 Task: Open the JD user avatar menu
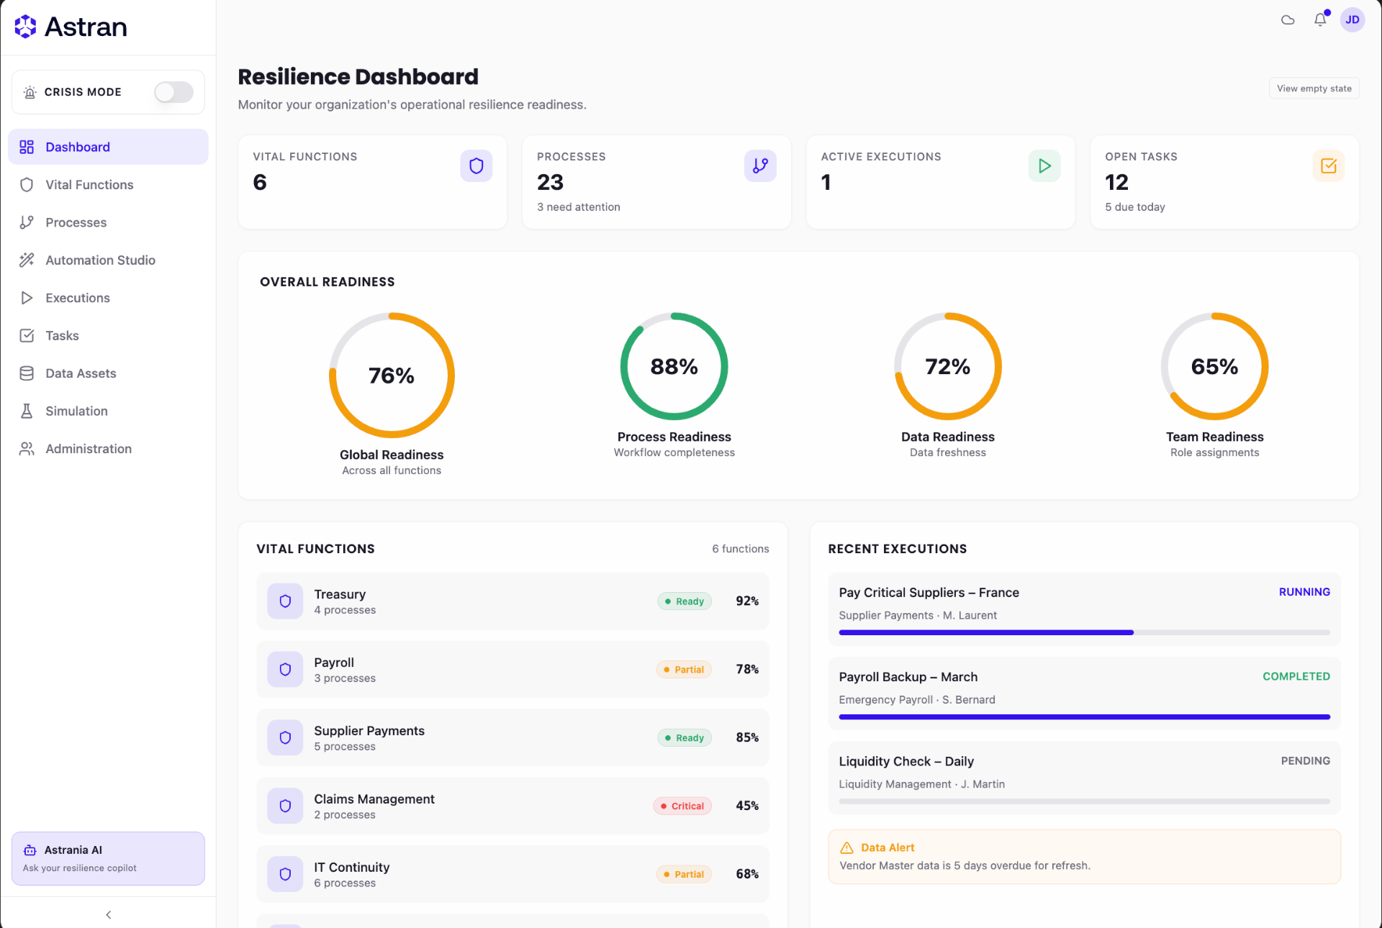tap(1352, 19)
